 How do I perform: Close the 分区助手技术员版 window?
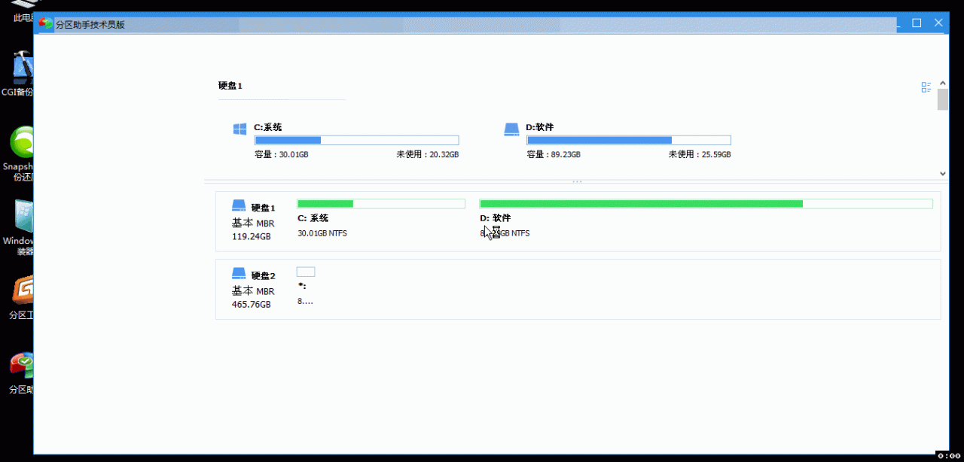click(938, 23)
